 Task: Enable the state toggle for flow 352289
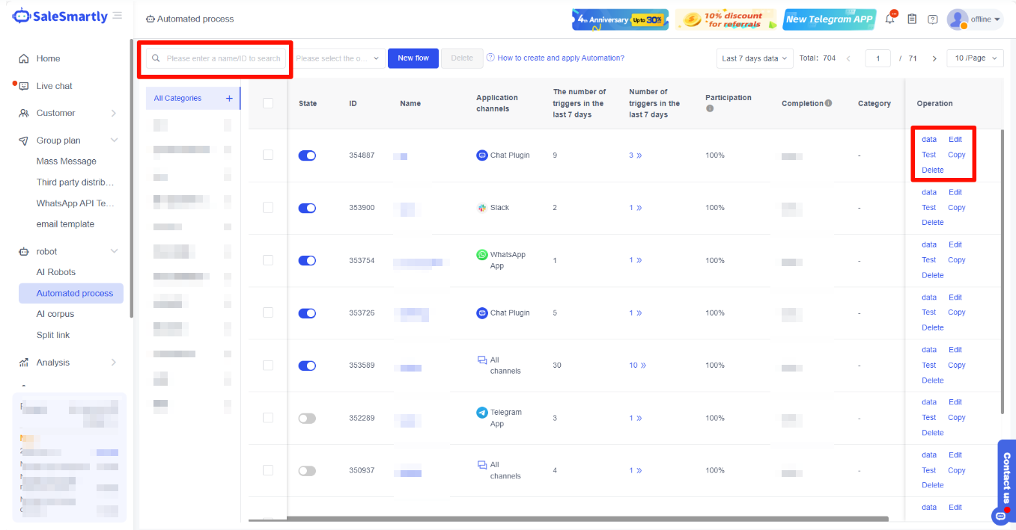click(307, 418)
